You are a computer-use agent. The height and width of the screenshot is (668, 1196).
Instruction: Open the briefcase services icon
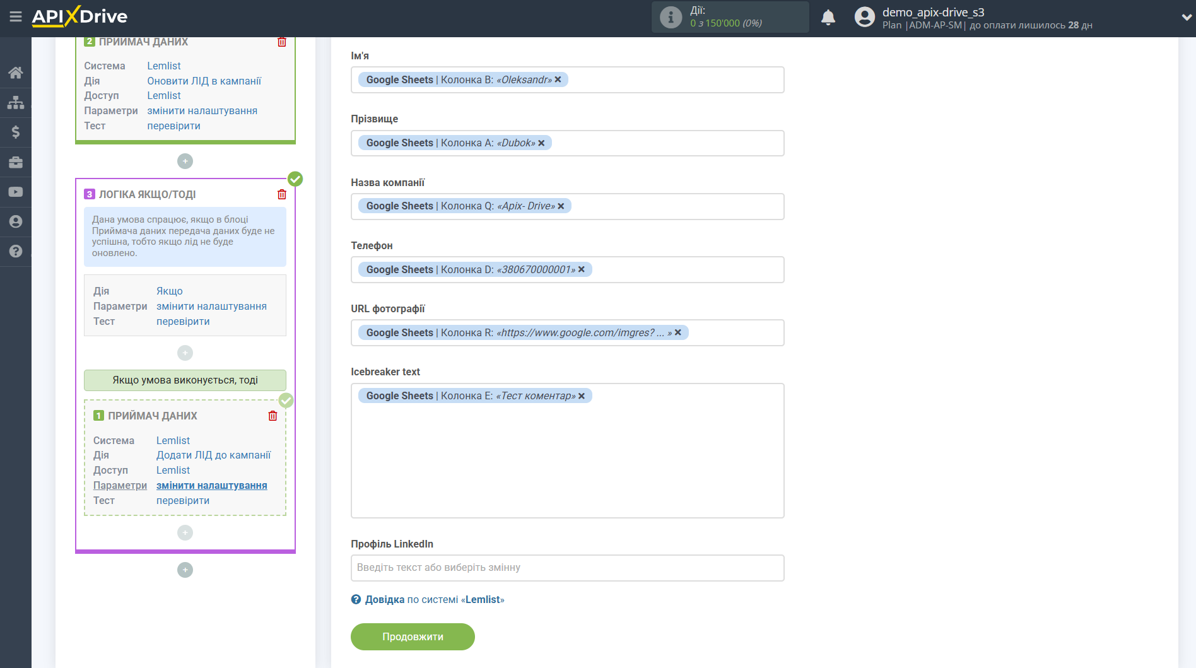16,162
